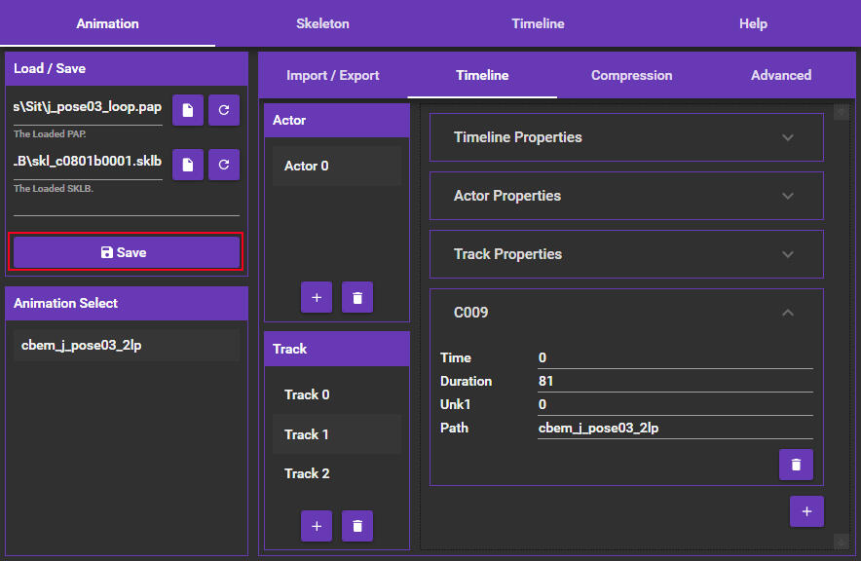Expand the Timeline Properties section
This screenshot has width=861, height=561.
pos(788,137)
